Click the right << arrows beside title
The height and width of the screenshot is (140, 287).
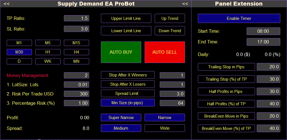point(185,4)
